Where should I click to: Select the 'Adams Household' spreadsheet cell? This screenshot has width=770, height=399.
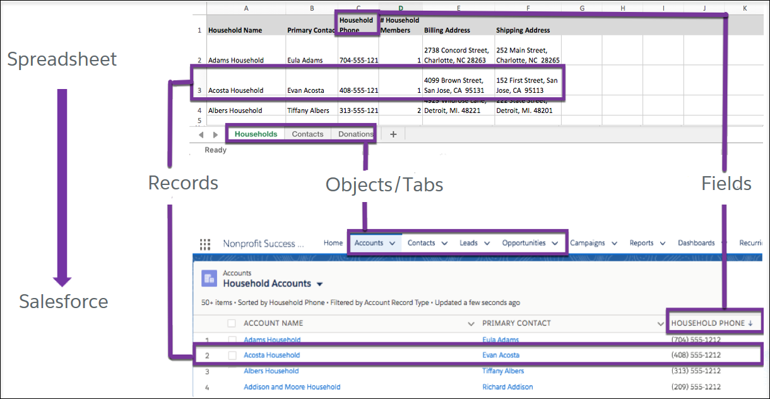[x=246, y=51]
